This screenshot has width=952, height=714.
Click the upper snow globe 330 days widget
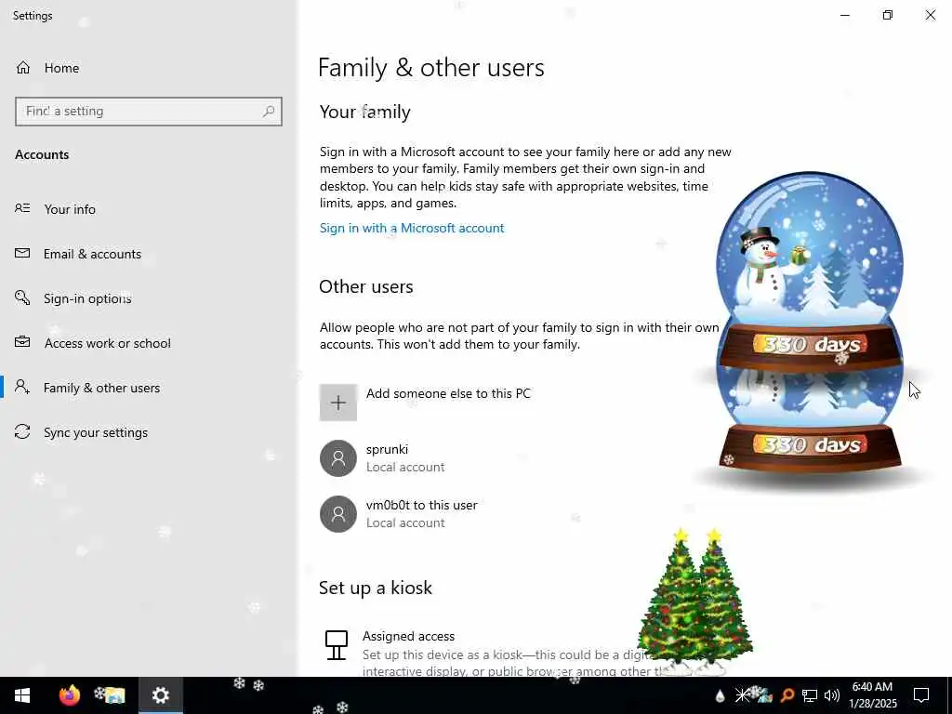click(x=810, y=273)
